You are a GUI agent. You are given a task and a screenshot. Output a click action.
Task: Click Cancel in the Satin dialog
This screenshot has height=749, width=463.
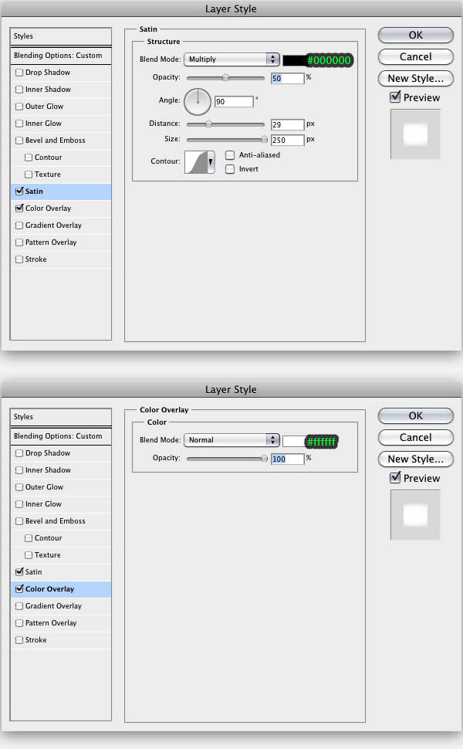415,57
